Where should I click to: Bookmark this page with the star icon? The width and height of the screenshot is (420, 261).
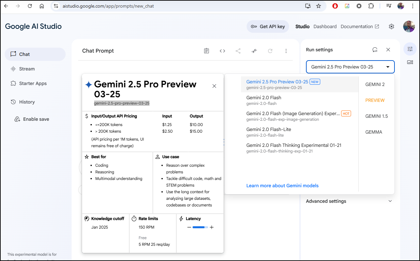pos(319,6)
